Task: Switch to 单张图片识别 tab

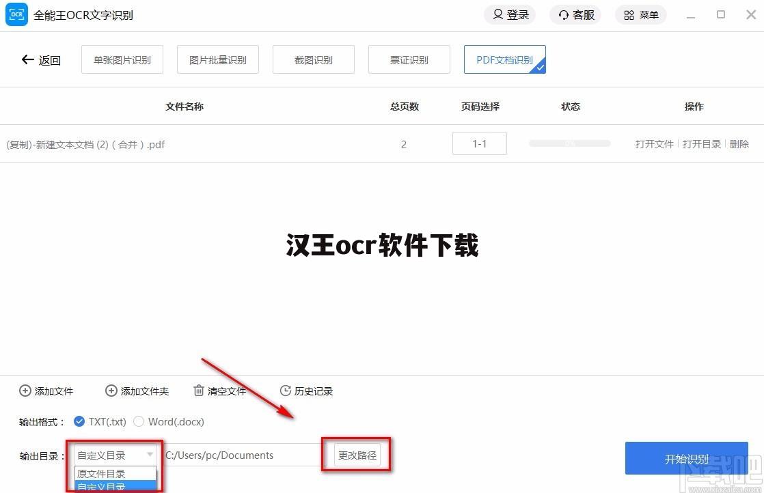Action: [x=122, y=60]
